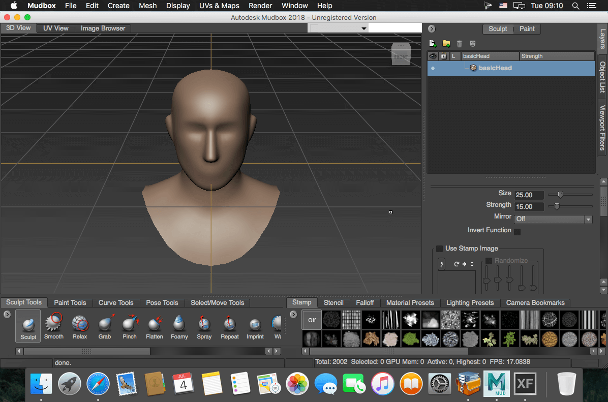Click the stamp flip horizontal icon

[464, 264]
